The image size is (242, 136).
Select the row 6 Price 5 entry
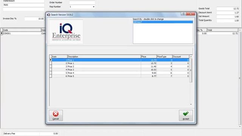(x=120, y=76)
